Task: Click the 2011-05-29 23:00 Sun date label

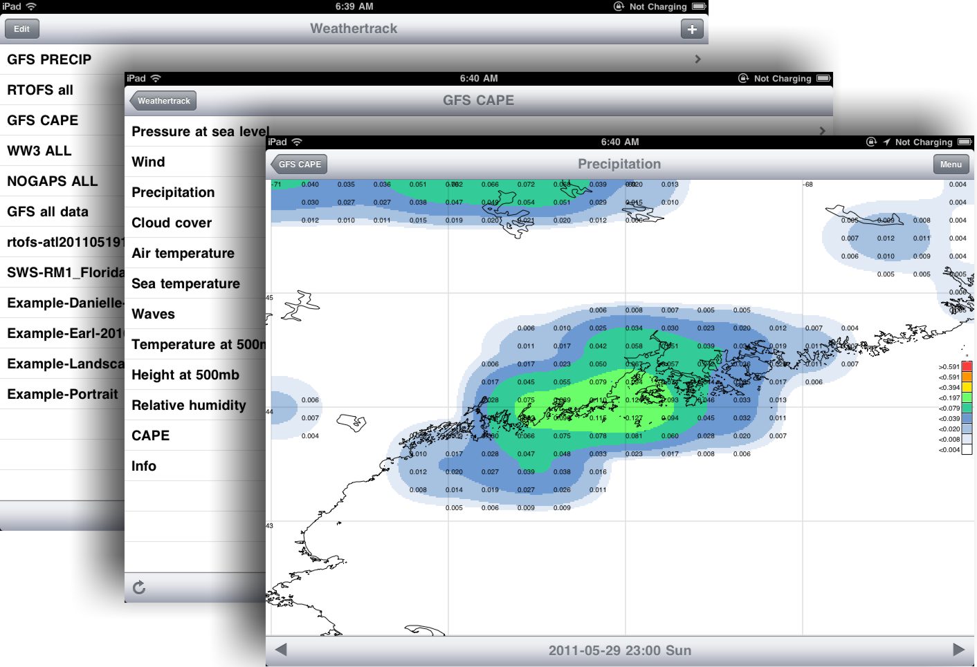Action: click(x=620, y=650)
